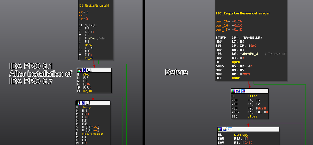Click the N rename icon on the left strncpy node
The image size is (313, 145).
coord(83,103)
